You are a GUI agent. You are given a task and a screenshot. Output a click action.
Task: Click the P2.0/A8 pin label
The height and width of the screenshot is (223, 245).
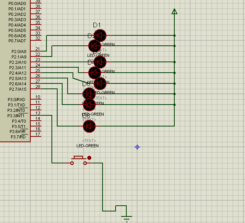(x=19, y=52)
